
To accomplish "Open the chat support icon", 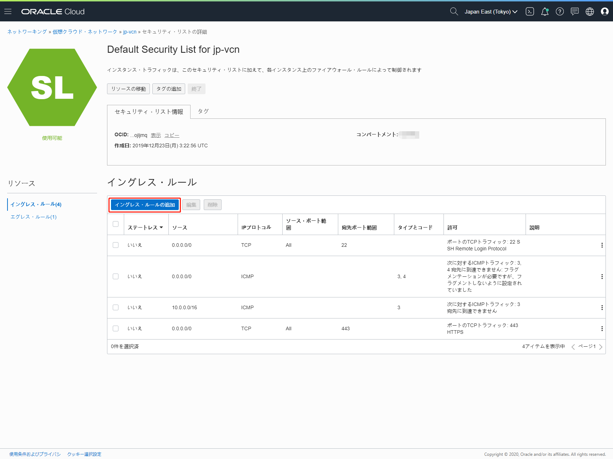I will (574, 11).
